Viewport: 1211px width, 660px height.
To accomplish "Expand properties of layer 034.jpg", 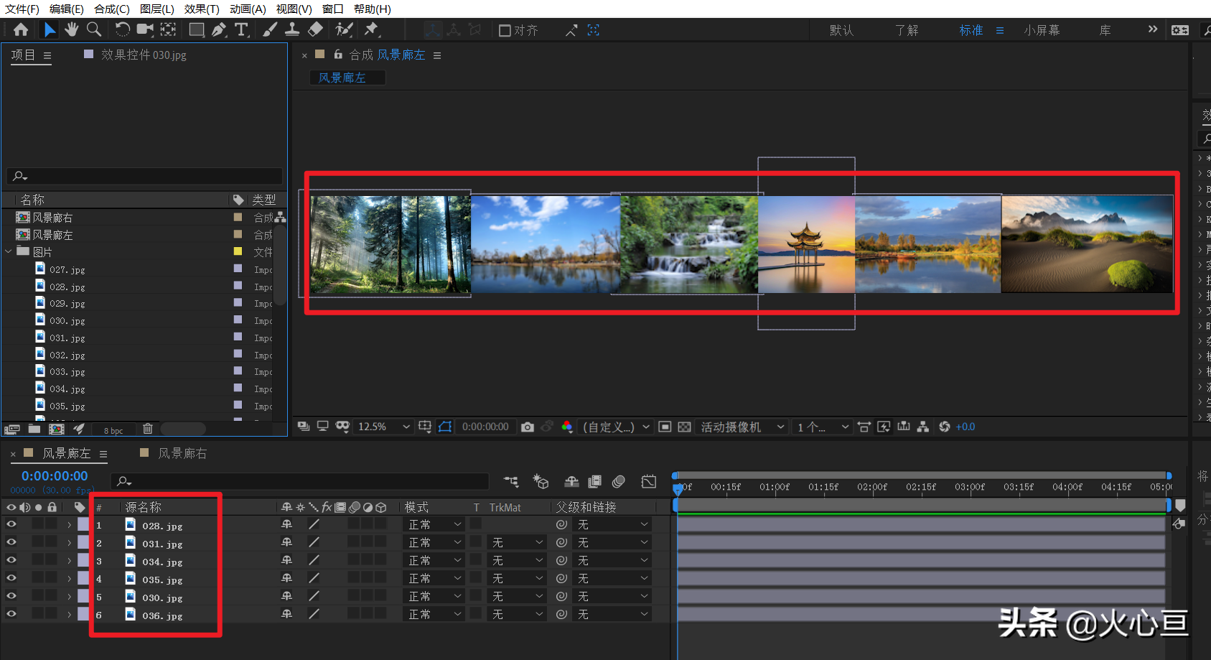I will 70,561.
